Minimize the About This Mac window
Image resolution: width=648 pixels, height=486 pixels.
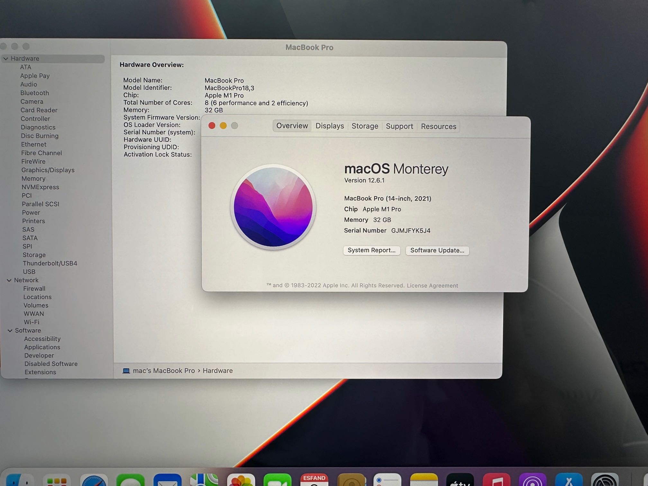click(x=223, y=126)
